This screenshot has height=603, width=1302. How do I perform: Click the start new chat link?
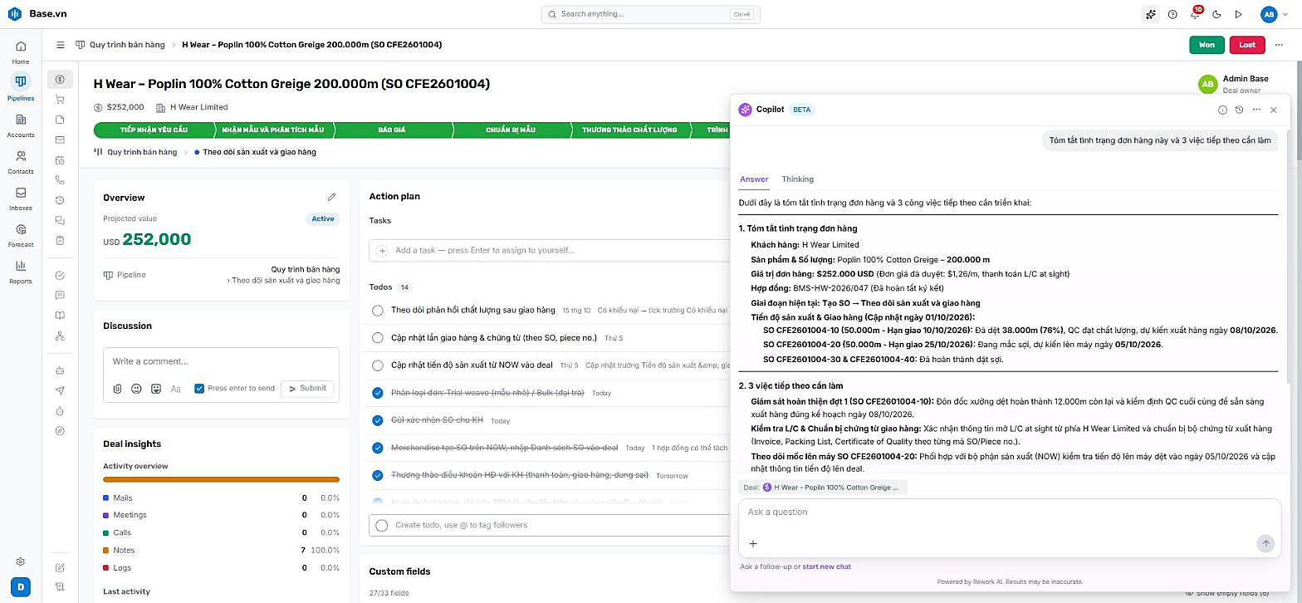826,566
